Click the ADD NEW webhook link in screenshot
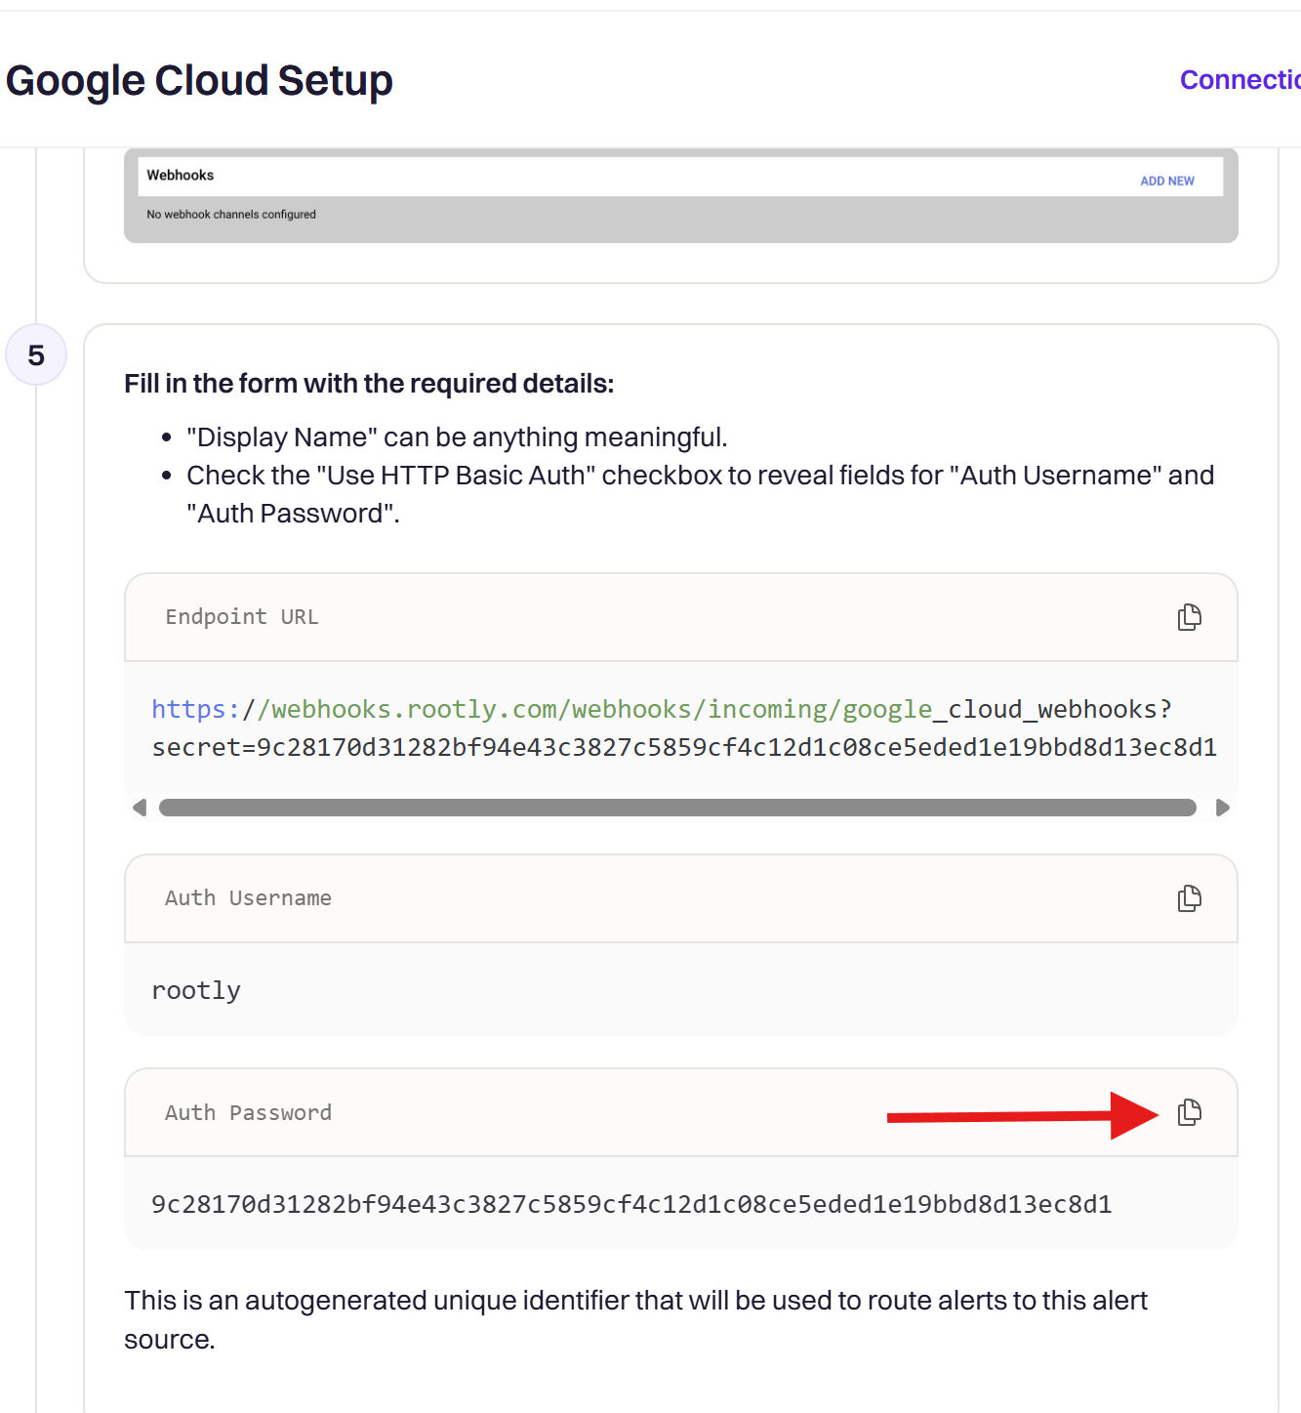 point(1167,181)
